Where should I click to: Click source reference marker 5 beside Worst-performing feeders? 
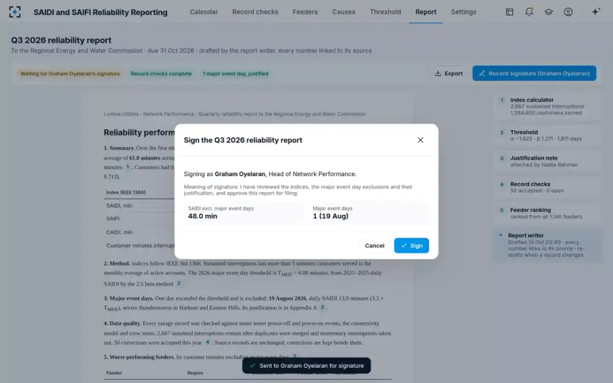pyautogui.click(x=294, y=356)
